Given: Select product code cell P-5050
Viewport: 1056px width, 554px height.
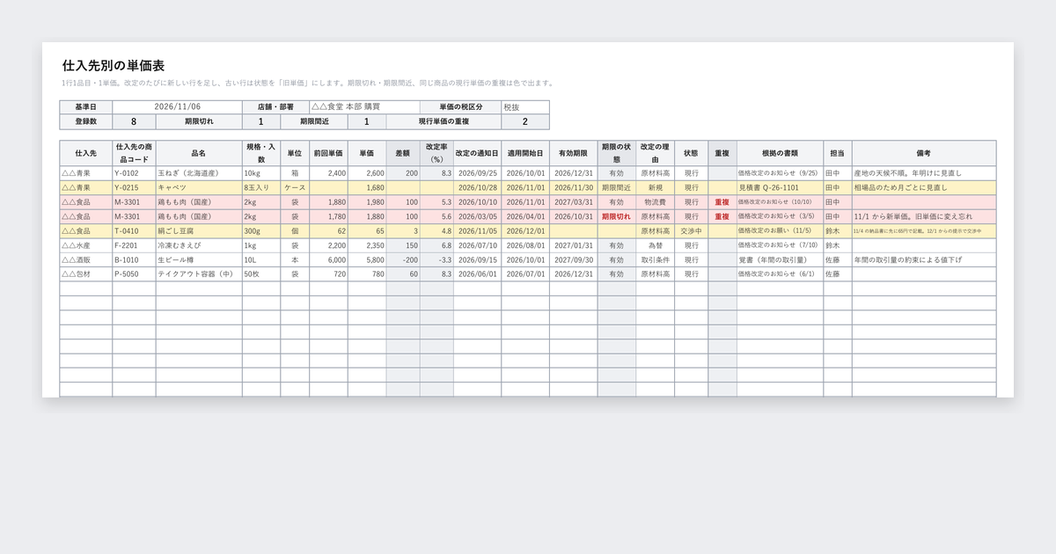Looking at the screenshot, I should pos(134,274).
